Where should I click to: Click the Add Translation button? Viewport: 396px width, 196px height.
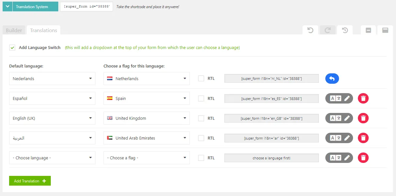tap(30, 181)
